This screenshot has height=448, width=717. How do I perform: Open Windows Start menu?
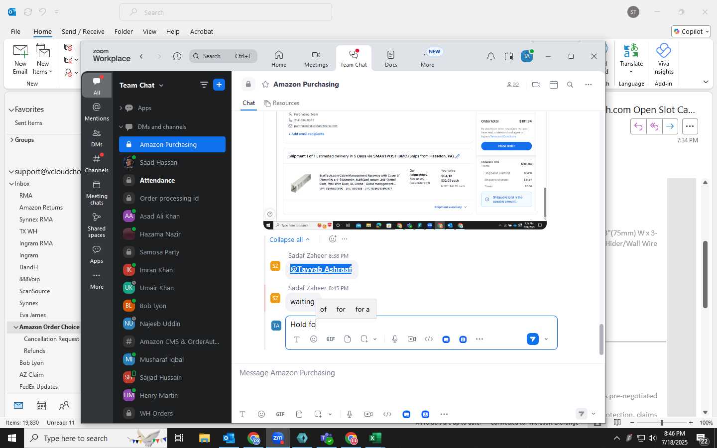pos(12,438)
